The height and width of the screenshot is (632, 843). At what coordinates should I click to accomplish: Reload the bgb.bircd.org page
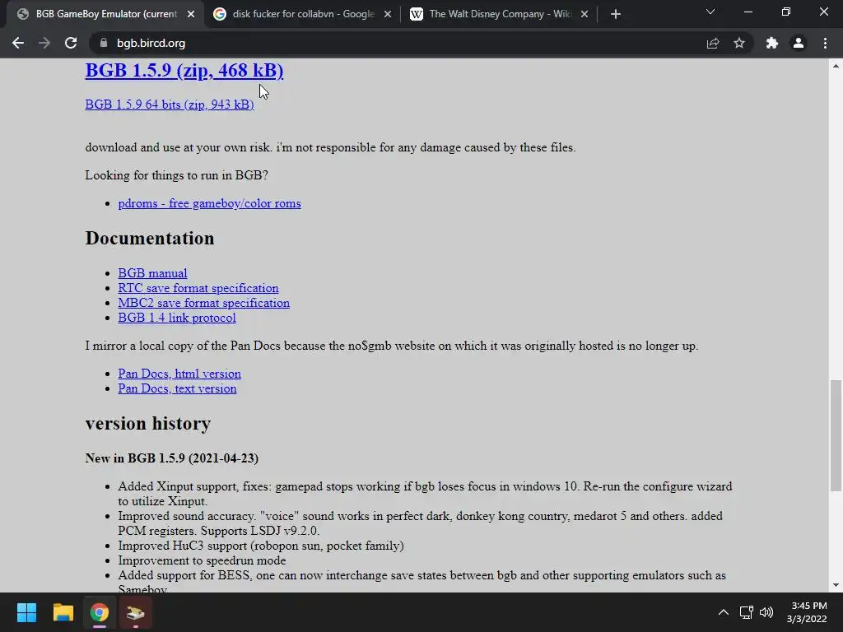point(71,43)
